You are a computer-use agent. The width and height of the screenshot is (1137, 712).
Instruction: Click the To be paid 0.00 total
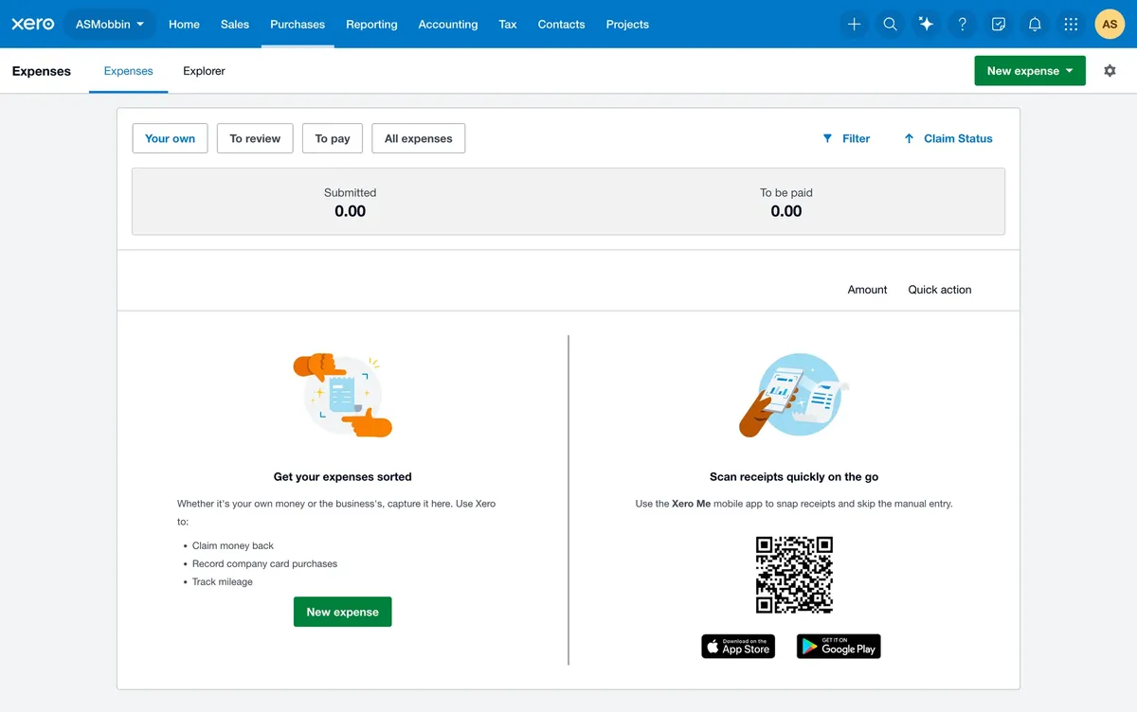786,203
